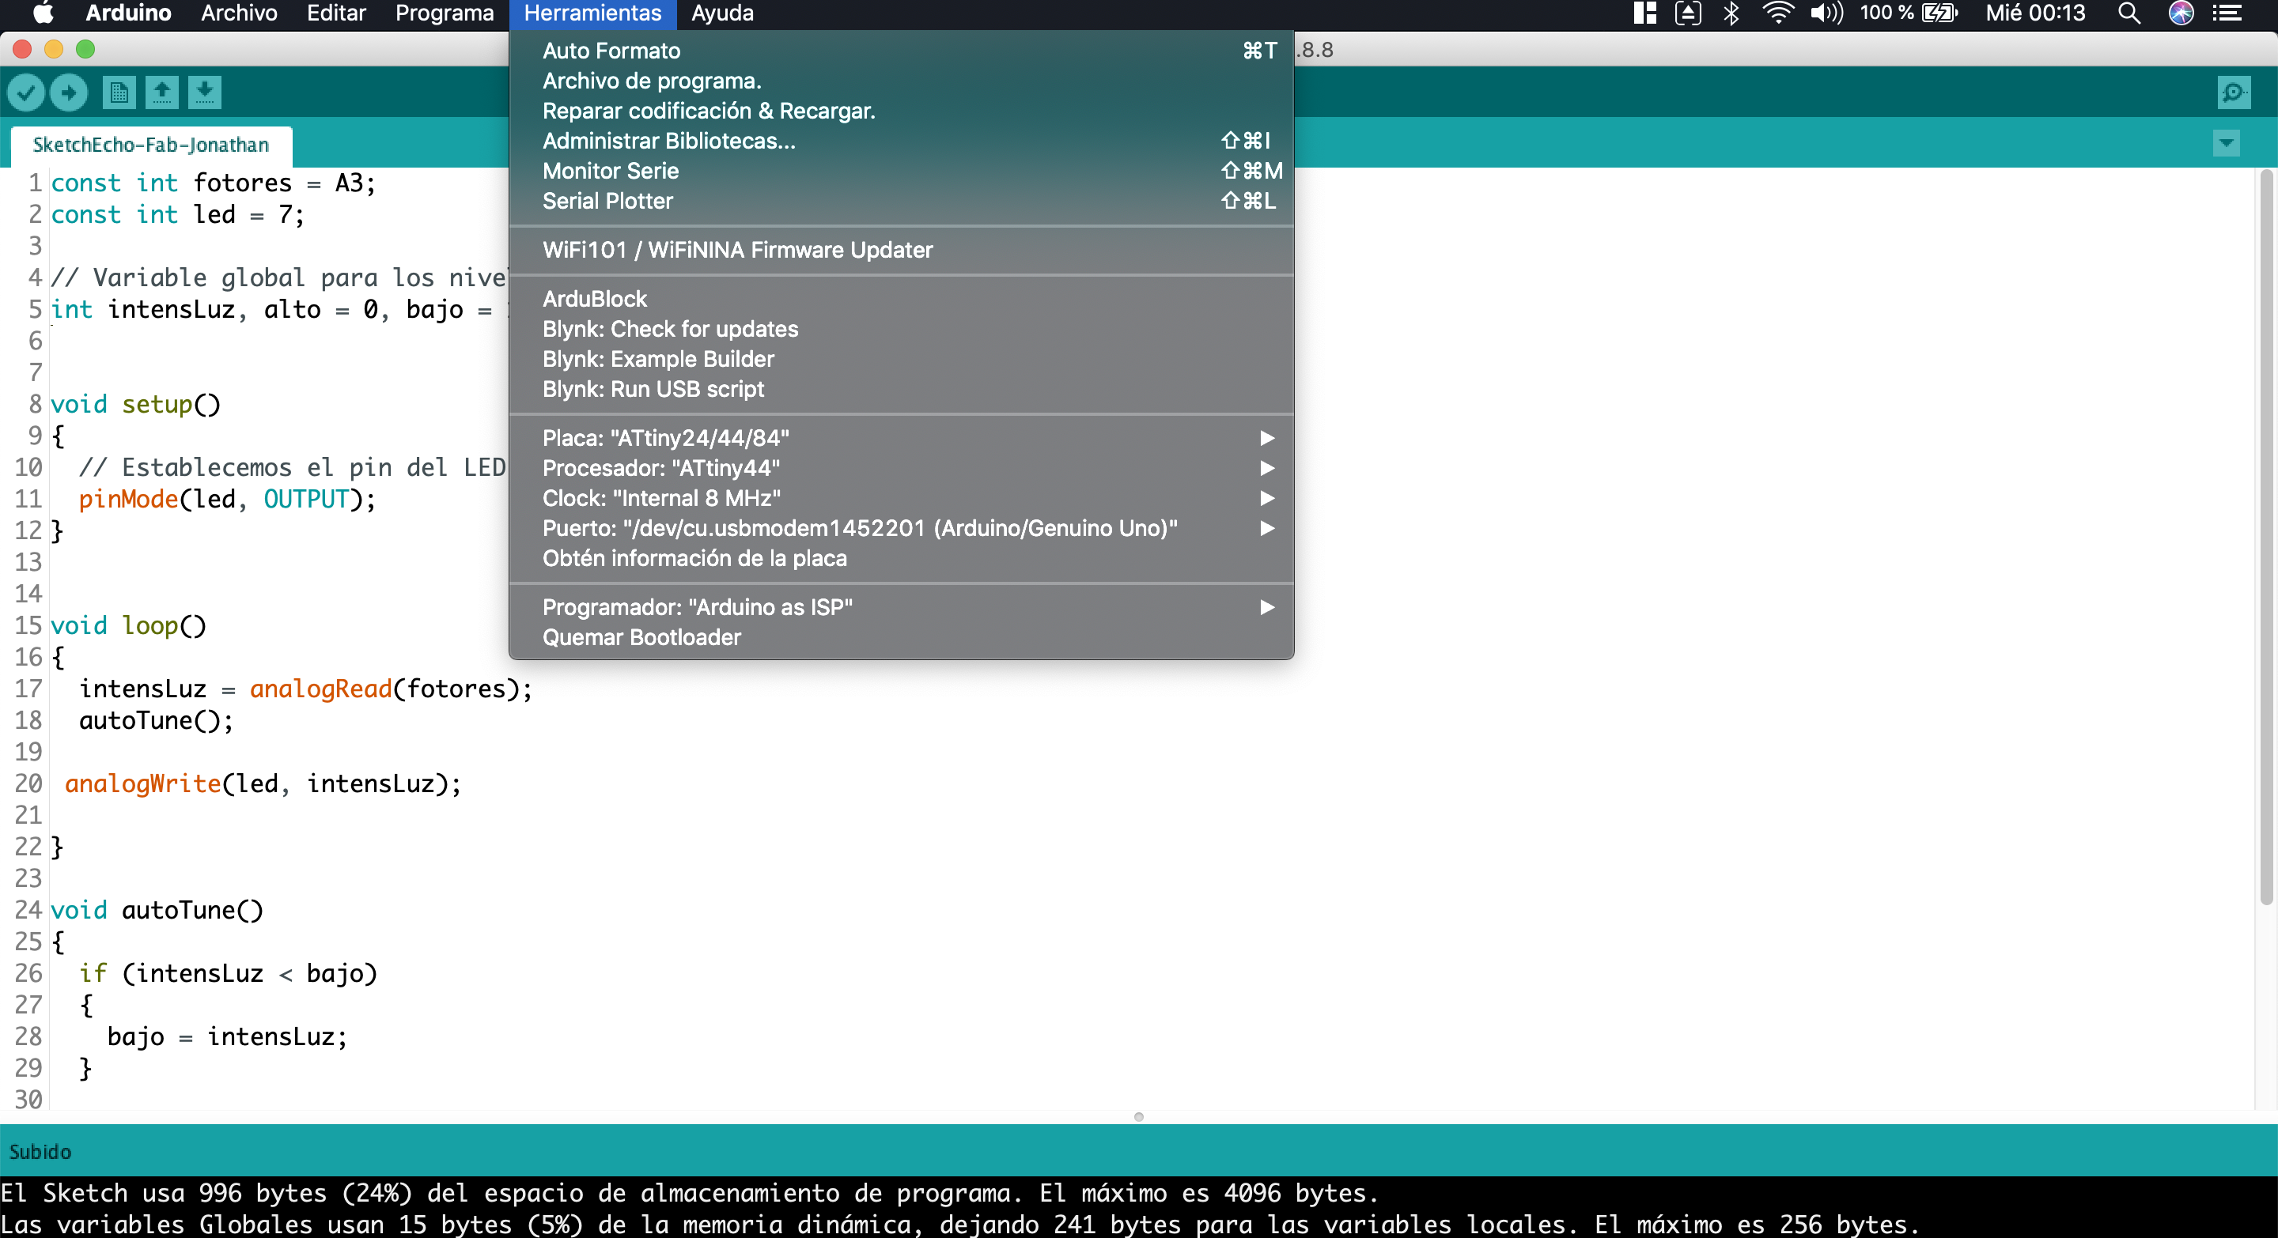
Task: Click the Wi-Fi status icon
Action: coord(1777,13)
